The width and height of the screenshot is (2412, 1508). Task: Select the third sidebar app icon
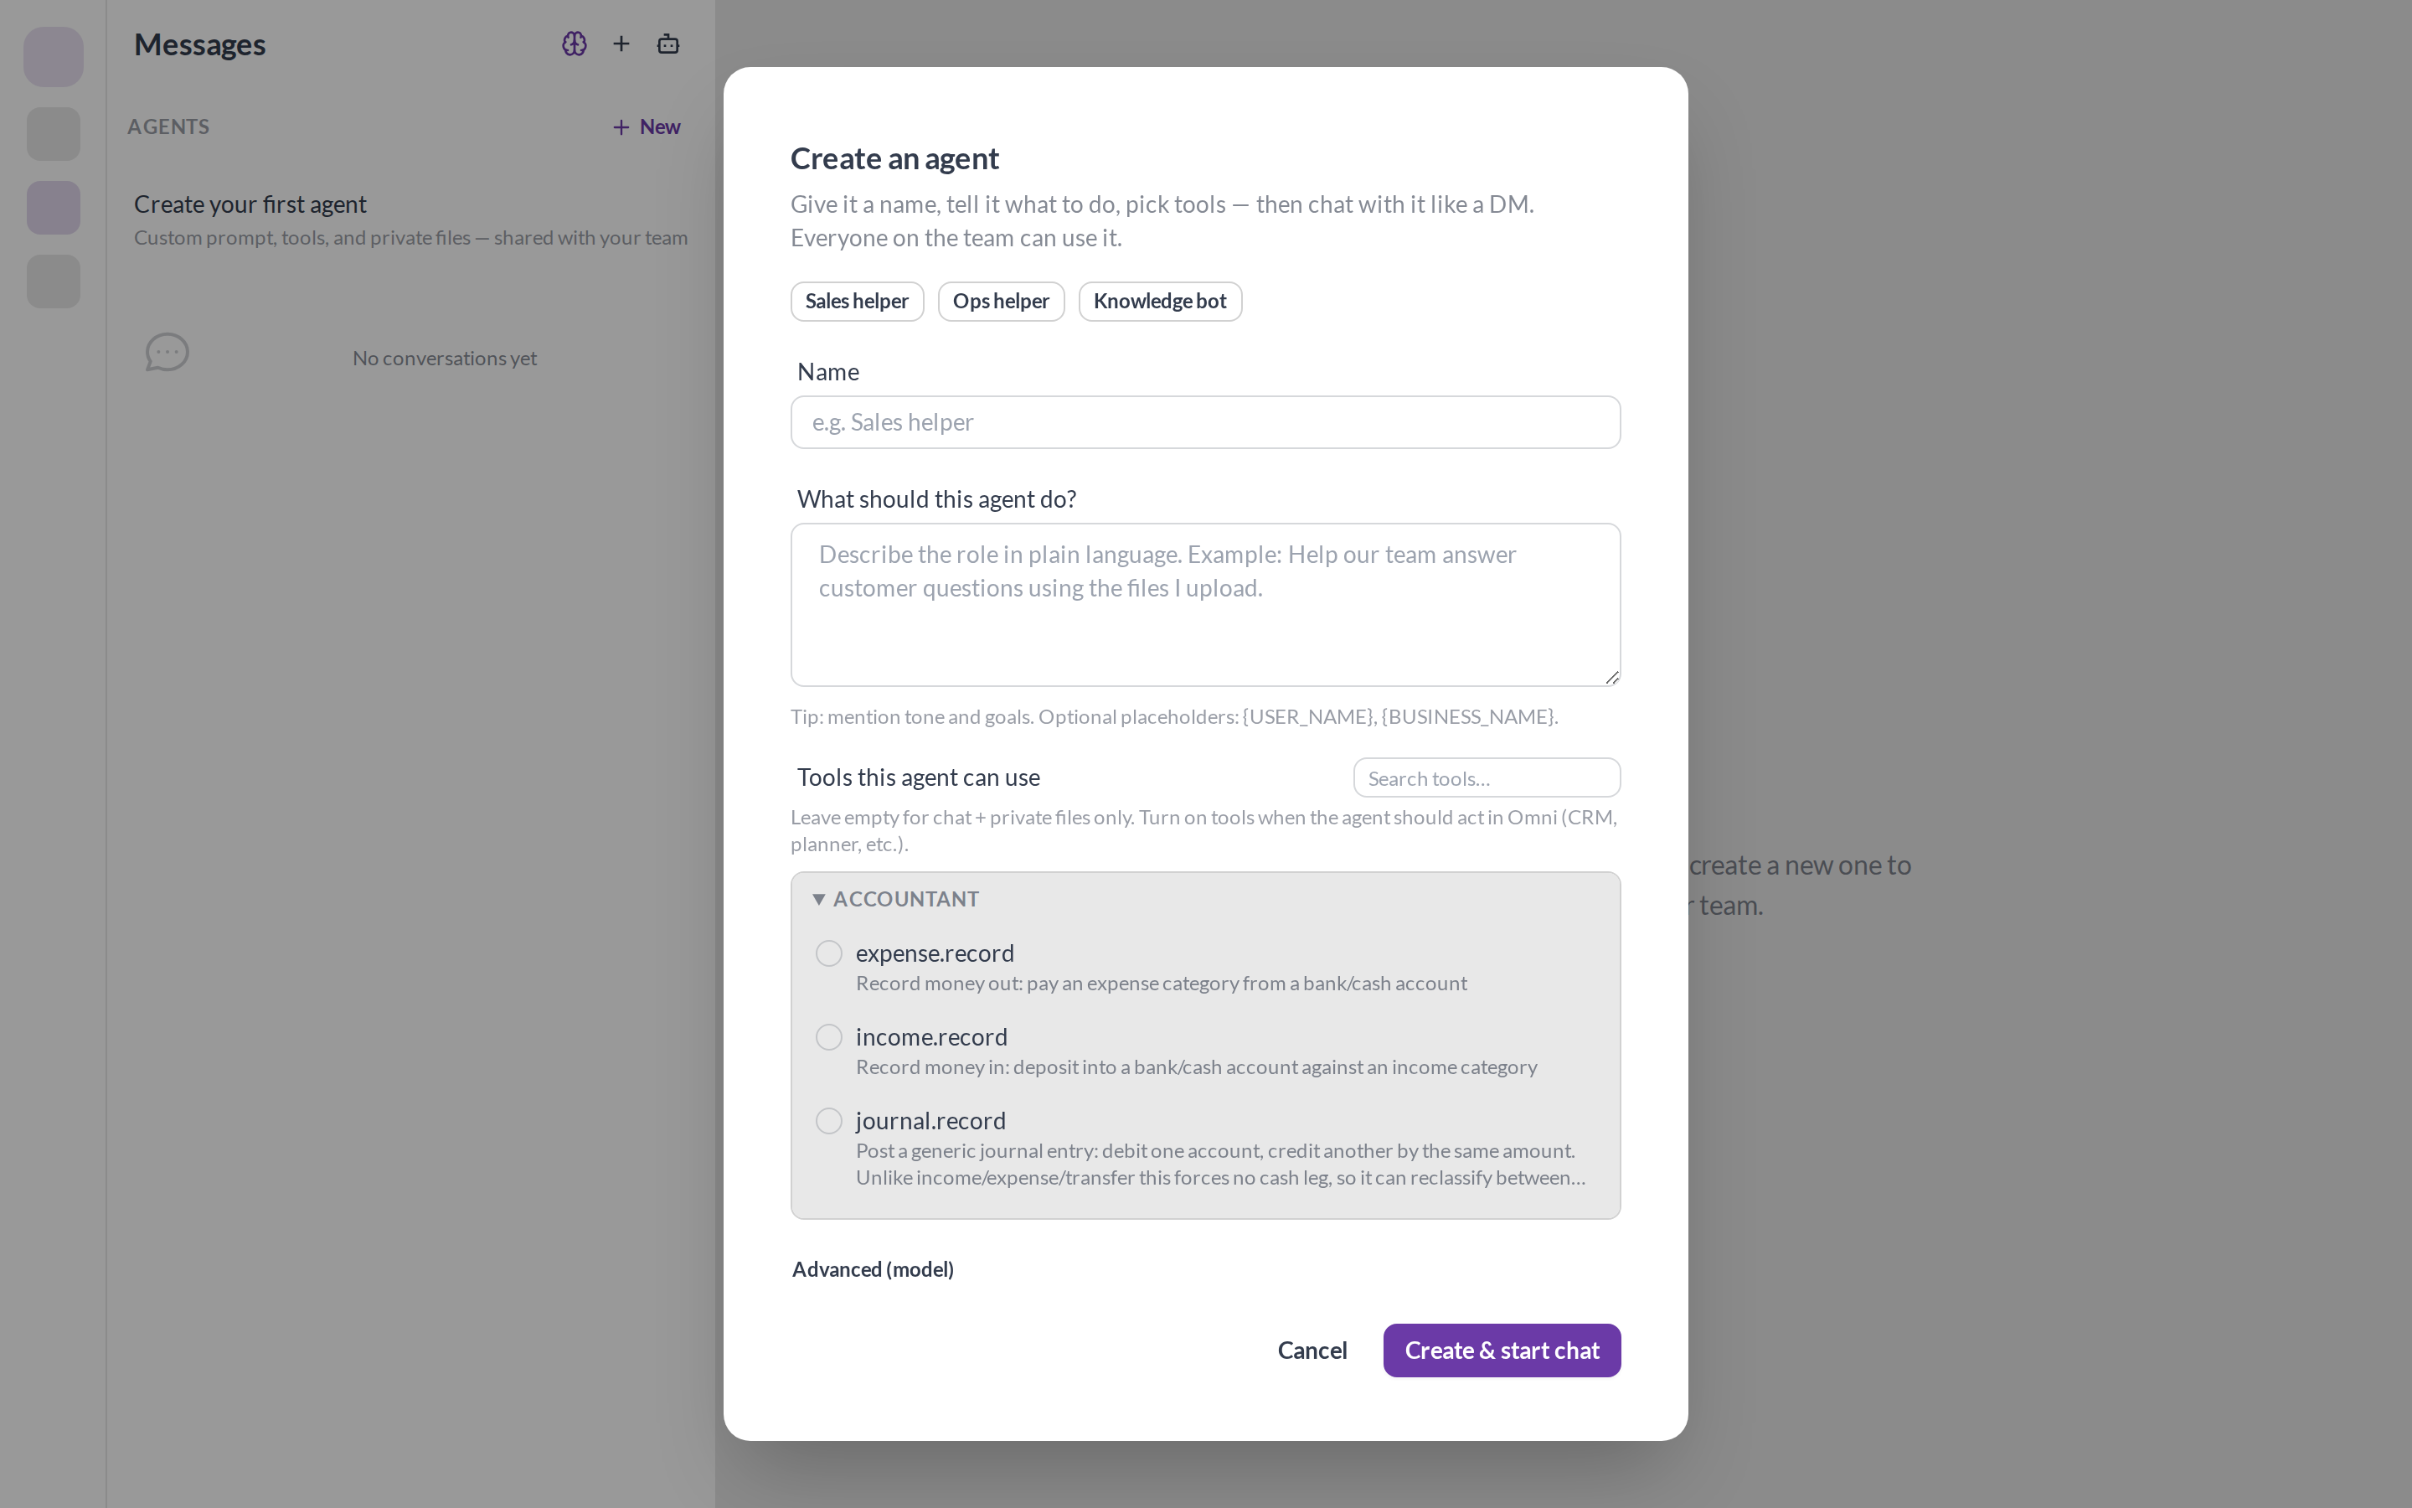(x=54, y=208)
